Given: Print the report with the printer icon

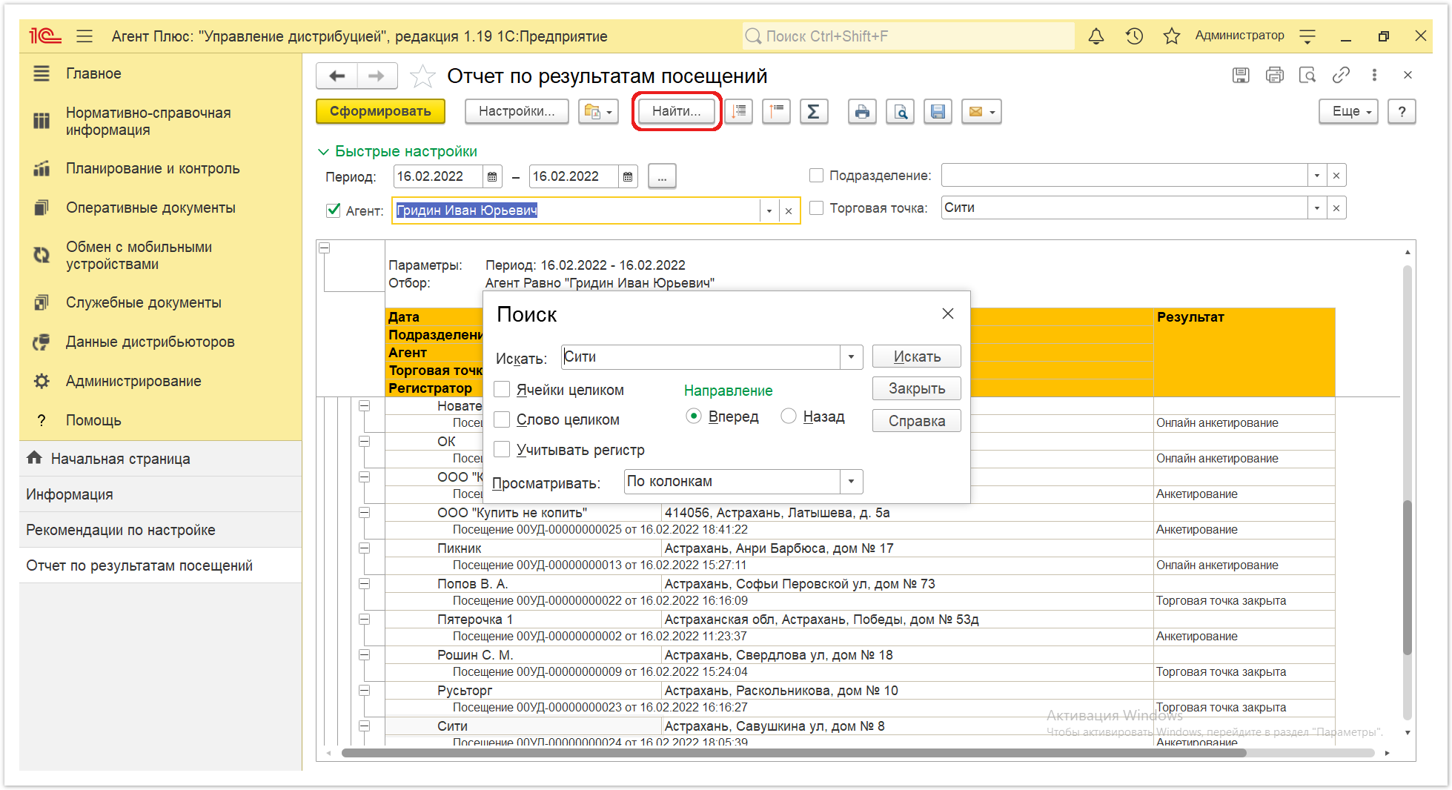Looking at the screenshot, I should [x=862, y=111].
